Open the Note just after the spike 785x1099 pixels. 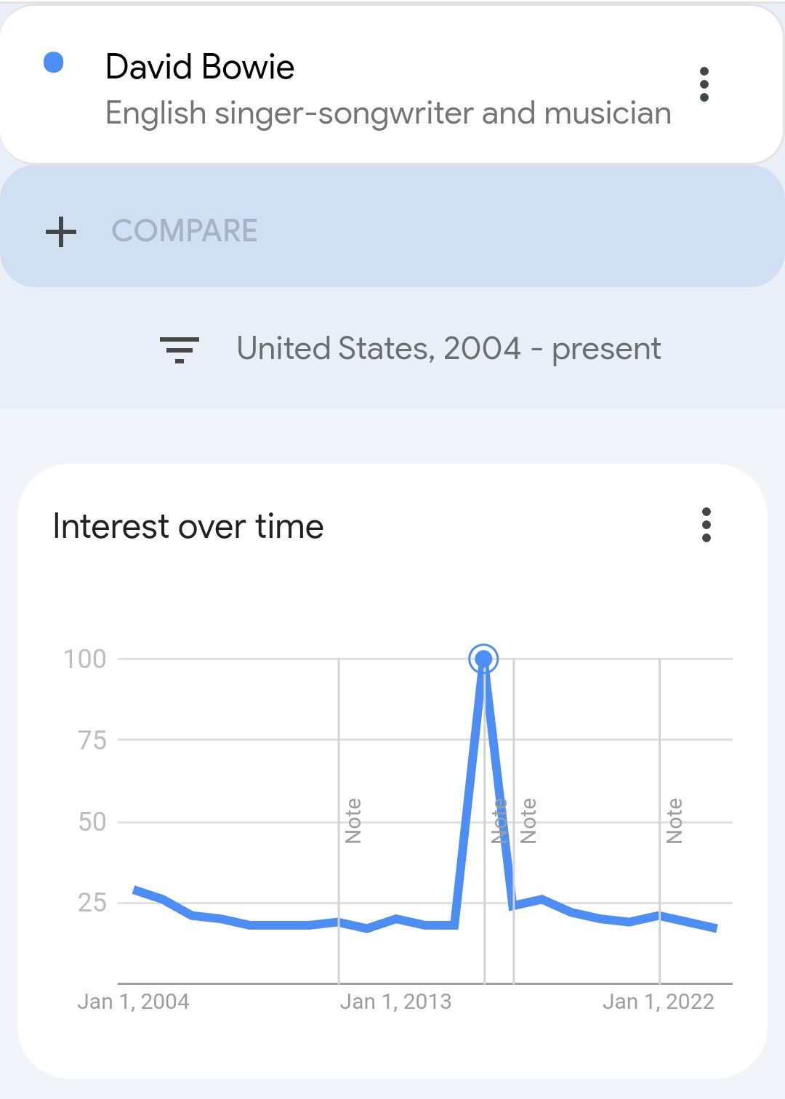click(x=528, y=821)
